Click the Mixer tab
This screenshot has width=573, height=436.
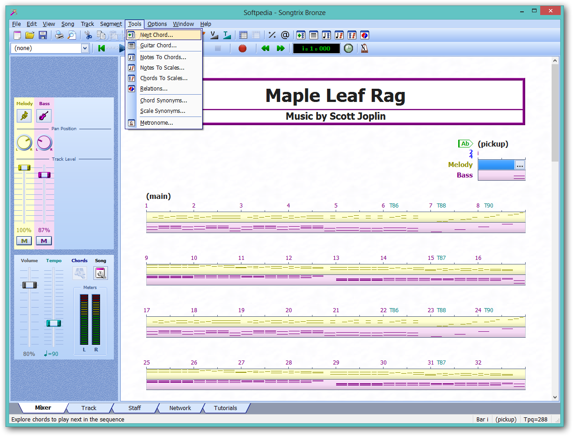coord(43,408)
